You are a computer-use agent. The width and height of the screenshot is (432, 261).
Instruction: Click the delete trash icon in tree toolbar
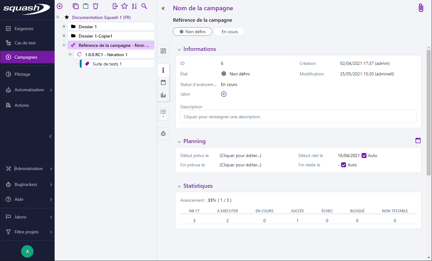click(x=96, y=6)
